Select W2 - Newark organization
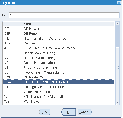Viewport: 123px width, 118px height. 59,102
